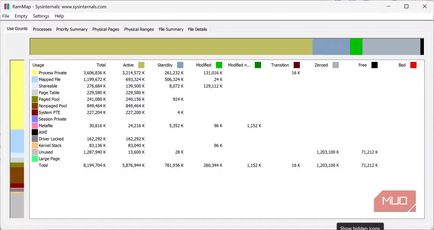Viewport: 434px width, 230px height.
Task: Click the Active color swatch in header
Action: click(x=141, y=65)
